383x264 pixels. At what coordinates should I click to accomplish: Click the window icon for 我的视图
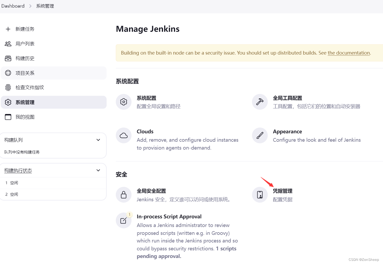tap(8, 117)
